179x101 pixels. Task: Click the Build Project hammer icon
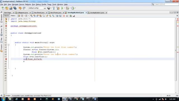pos(54,8)
